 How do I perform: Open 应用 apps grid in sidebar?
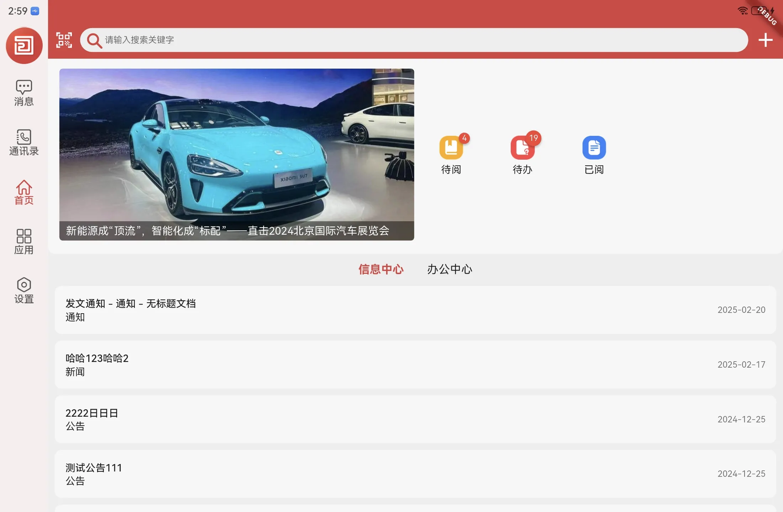coord(24,241)
